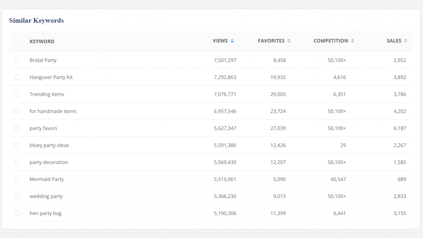The width and height of the screenshot is (423, 238).
Task: Select the hen party bag checkbox
Action: [17, 213]
